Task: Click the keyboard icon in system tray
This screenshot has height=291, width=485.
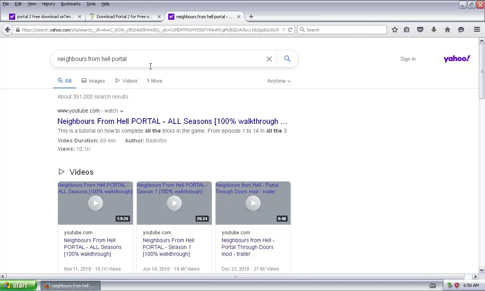Action: 433,285
